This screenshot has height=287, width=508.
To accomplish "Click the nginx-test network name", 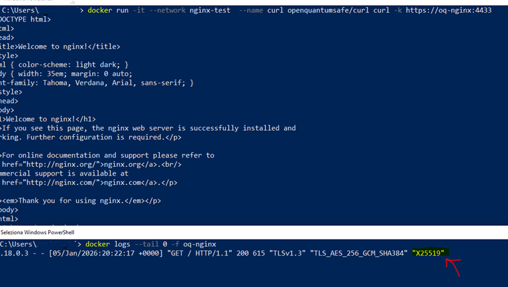I will coord(210,11).
